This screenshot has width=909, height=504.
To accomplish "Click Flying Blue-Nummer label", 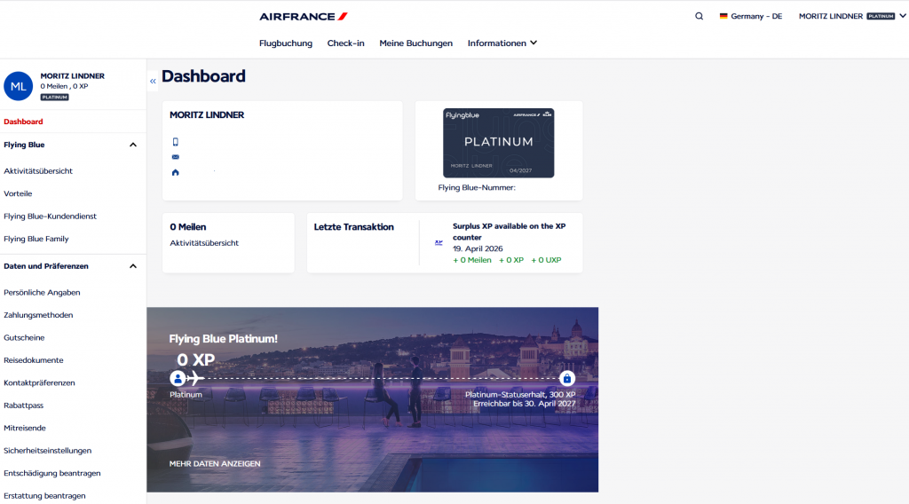I will pyautogui.click(x=477, y=188).
